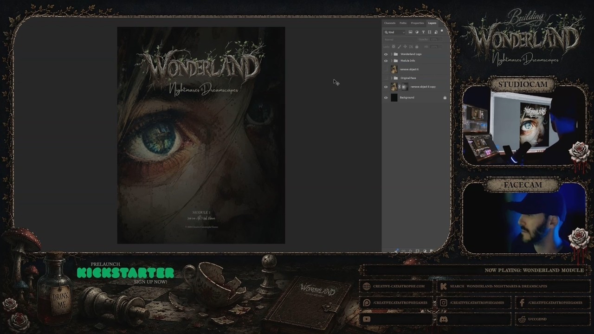Click Search Wonderland: Nightmares & Dreamscapes text

[x=498, y=286]
